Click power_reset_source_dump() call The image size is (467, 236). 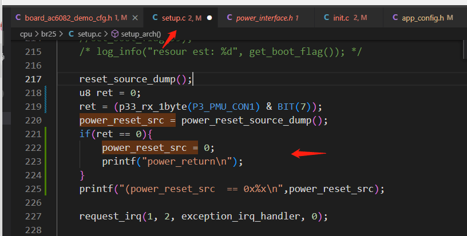252,121
